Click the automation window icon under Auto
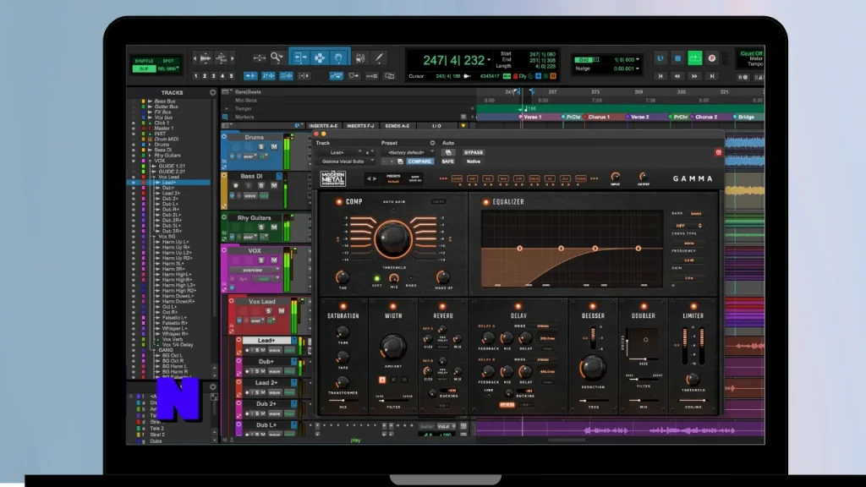Screen dimensions: 866x487 click(448, 152)
